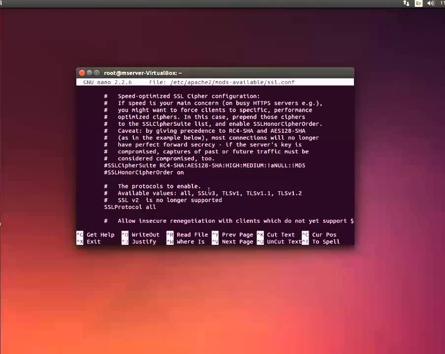Open the sound volume indicator

(431, 3)
